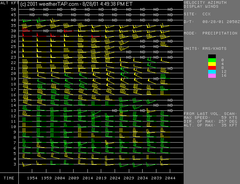Click the 2004 time column label
The width and height of the screenshot is (240, 184).
pos(59,178)
